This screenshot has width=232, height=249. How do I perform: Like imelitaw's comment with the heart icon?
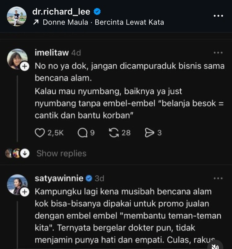pos(40,132)
